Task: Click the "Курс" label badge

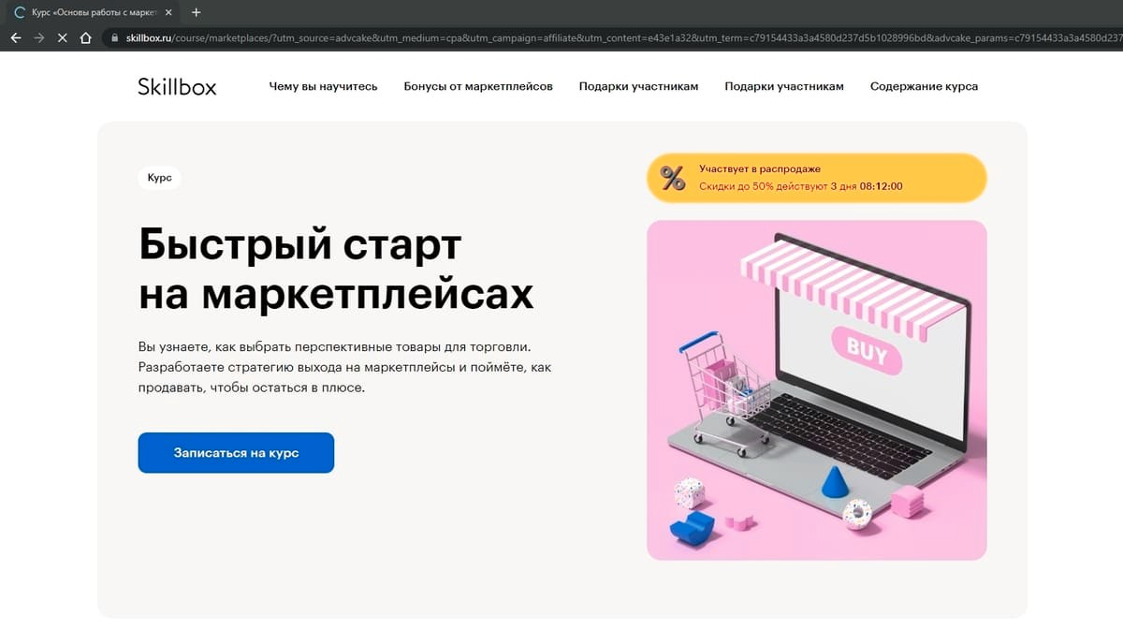Action: (x=159, y=177)
